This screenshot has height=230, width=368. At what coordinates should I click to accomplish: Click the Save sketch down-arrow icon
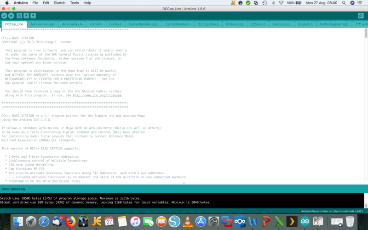[33, 16]
